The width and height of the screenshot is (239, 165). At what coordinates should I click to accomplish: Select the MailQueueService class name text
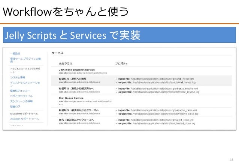pos(85,103)
